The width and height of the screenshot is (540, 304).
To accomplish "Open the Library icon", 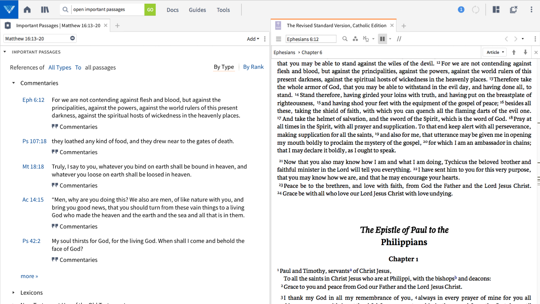I will [45, 10].
